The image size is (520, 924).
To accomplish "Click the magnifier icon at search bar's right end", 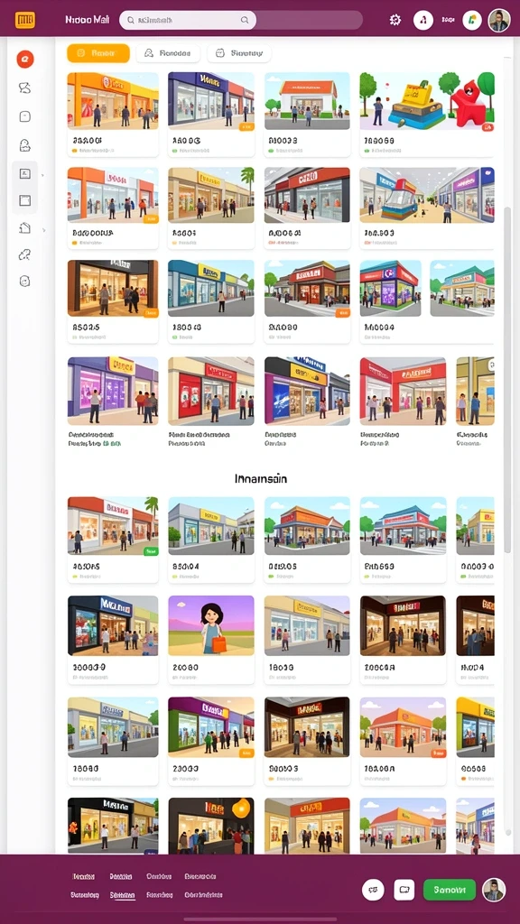I will point(245,20).
